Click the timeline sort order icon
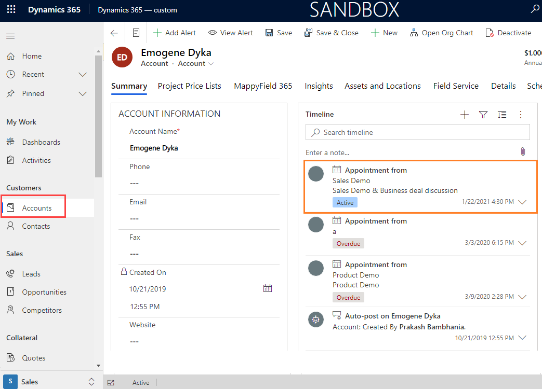 tap(502, 115)
